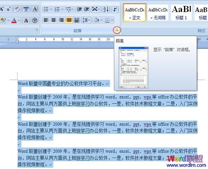The image size is (208, 169).
Task: Open the 段落 dialog launcher
Action: 117,30
